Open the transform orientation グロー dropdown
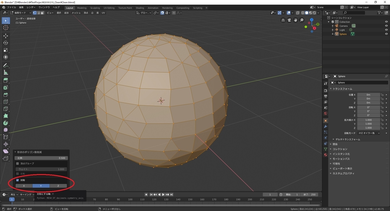 point(144,13)
